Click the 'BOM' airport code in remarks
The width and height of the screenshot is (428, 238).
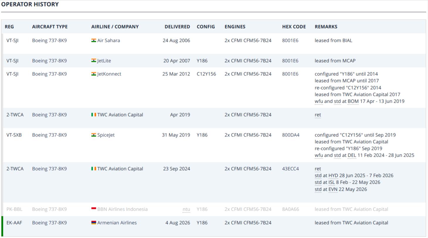[x=353, y=101]
